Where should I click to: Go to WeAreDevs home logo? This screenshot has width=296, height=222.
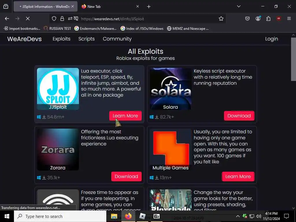click(x=24, y=39)
